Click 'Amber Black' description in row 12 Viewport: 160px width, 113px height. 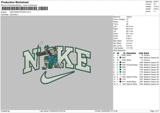click(x=131, y=82)
